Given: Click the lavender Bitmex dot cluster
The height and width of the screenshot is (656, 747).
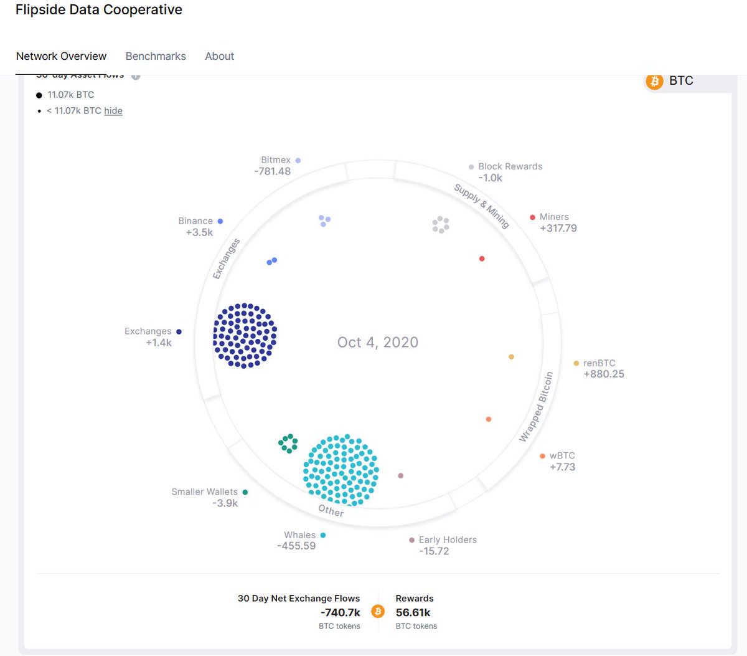Looking at the screenshot, I should click(x=324, y=220).
